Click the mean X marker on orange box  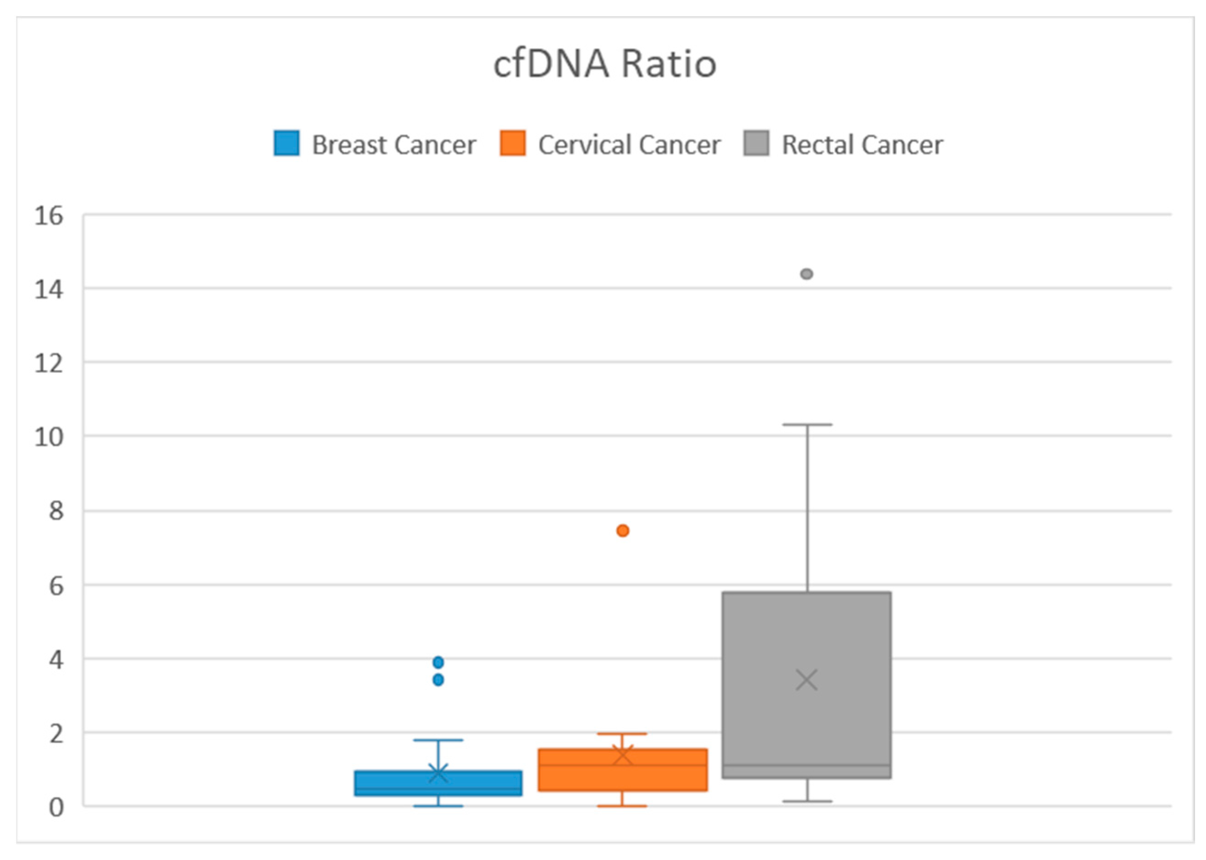click(x=623, y=756)
